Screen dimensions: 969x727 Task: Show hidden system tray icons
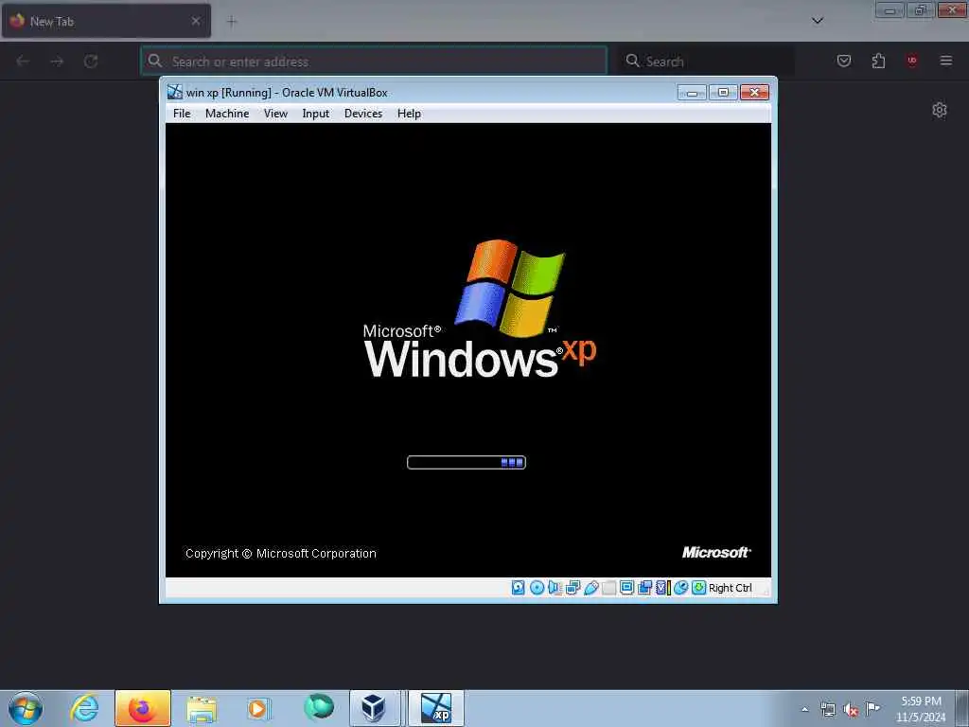coord(804,709)
